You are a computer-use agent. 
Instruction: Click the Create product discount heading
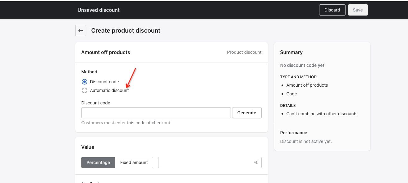coord(126,30)
